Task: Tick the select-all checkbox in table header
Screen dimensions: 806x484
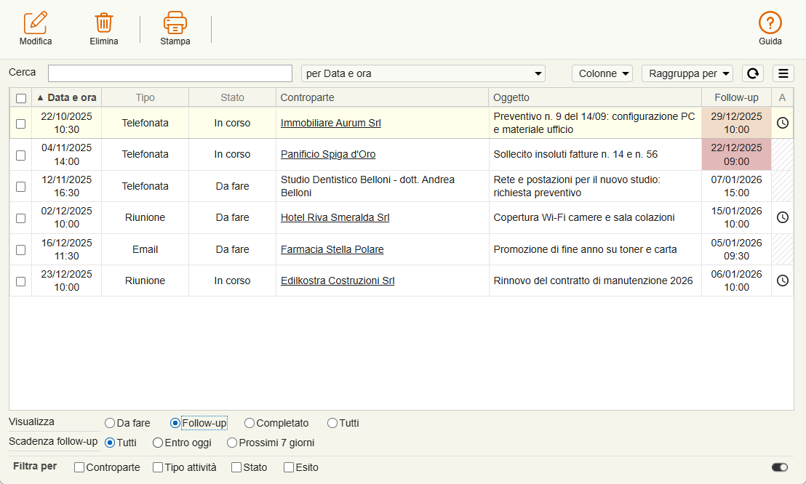Action: coord(21,98)
